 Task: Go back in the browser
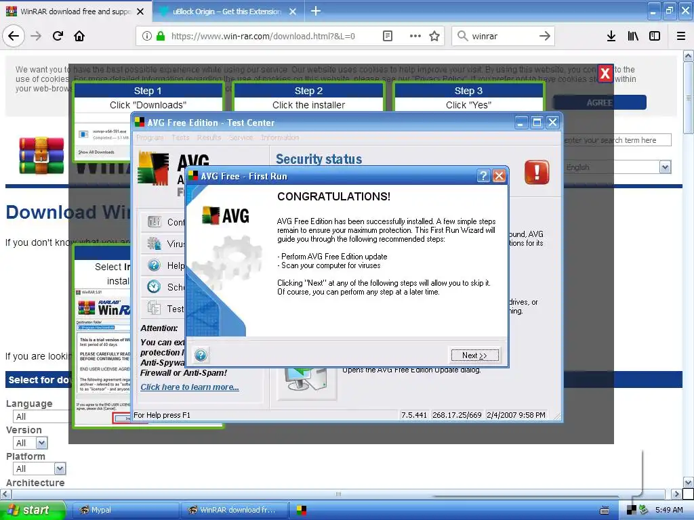point(14,36)
